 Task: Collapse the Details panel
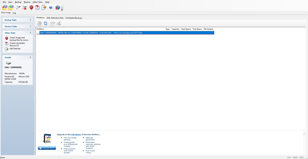point(31,57)
